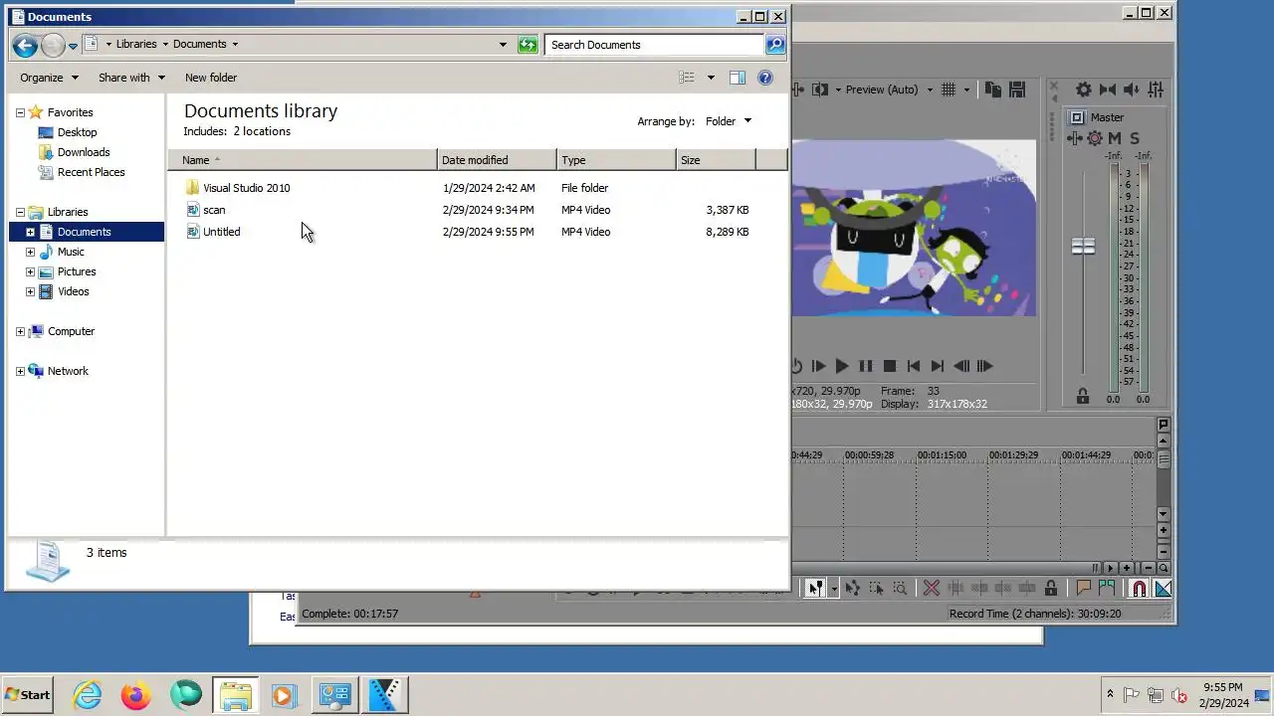Copy snapshot to clipboard in Vegas preview
1274x716 pixels.
[x=993, y=89]
